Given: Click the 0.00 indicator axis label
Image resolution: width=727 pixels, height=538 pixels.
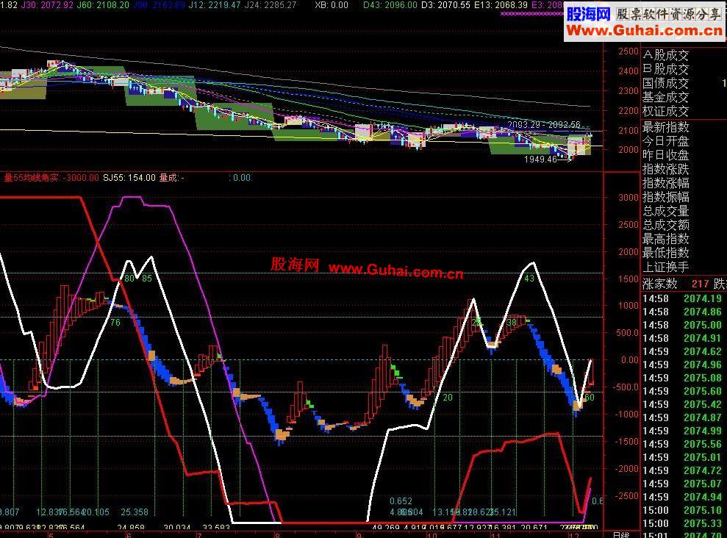Looking at the screenshot, I should point(630,359).
